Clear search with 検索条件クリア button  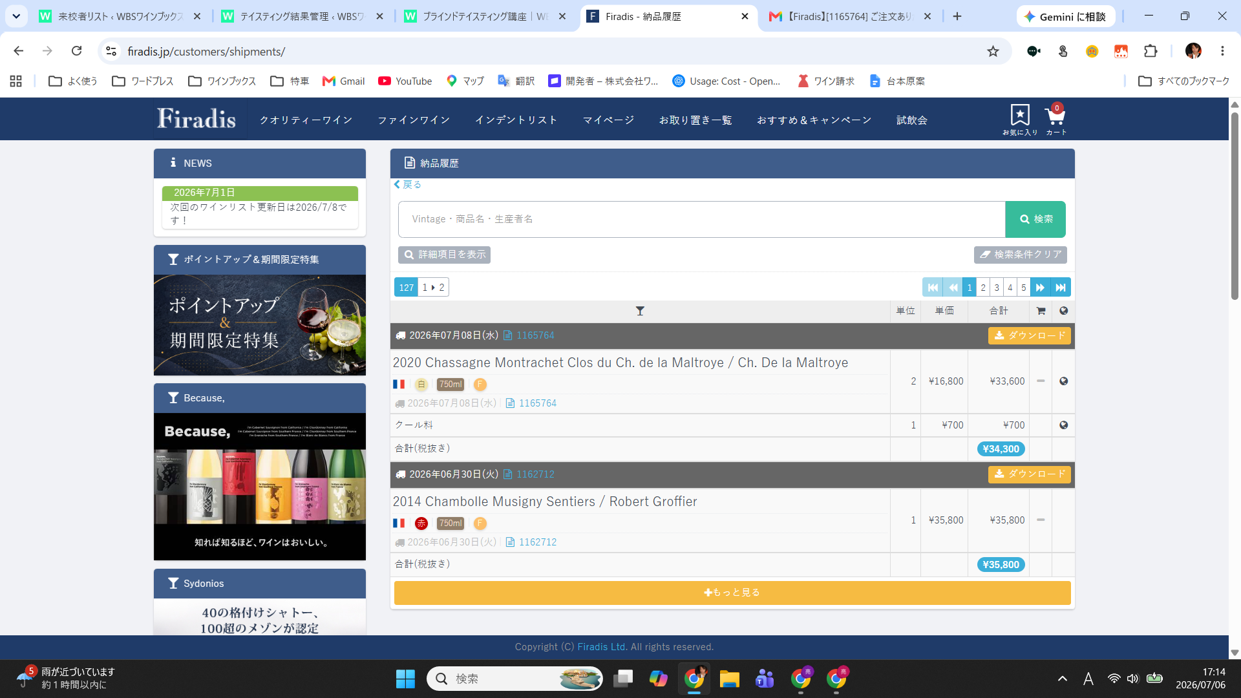(1020, 255)
